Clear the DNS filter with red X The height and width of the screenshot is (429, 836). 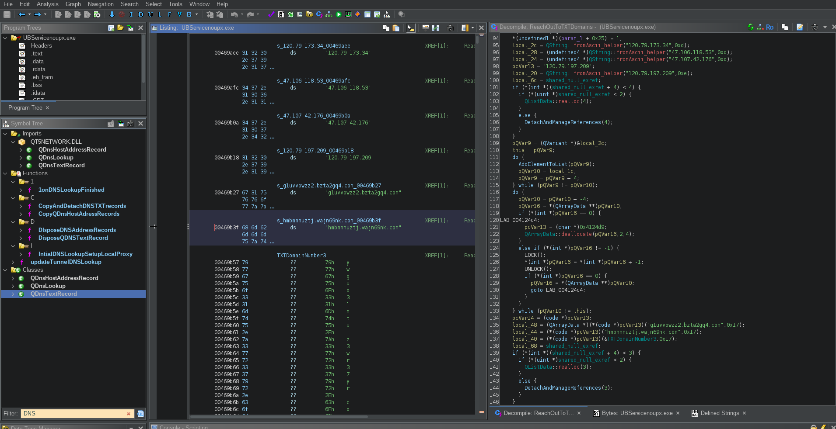[129, 414]
